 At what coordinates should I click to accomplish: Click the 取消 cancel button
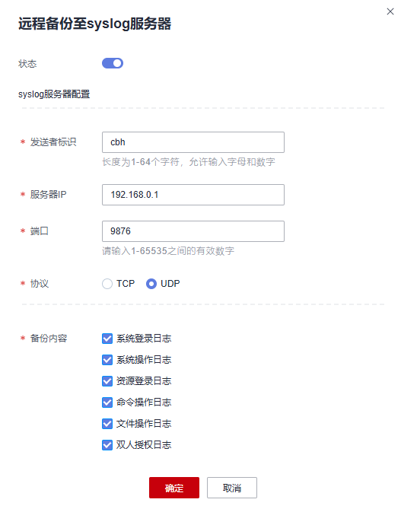click(x=232, y=488)
